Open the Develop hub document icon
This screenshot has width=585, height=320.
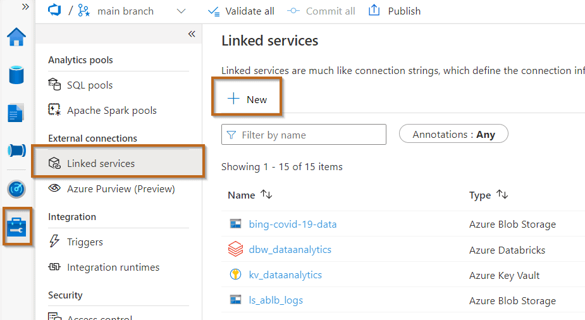coord(16,113)
